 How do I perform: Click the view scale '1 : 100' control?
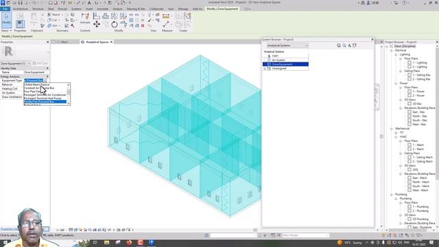[60, 230]
